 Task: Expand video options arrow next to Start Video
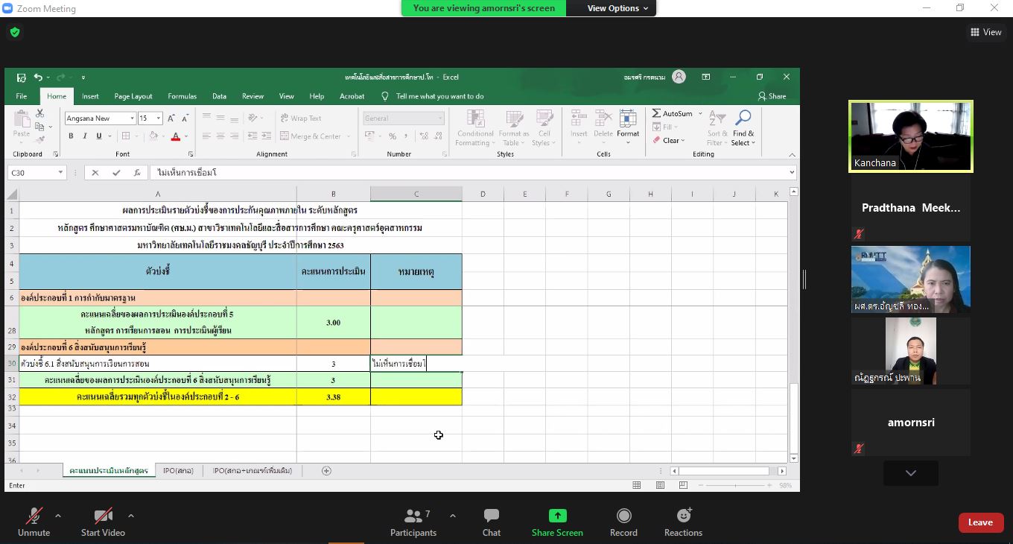pyautogui.click(x=131, y=515)
